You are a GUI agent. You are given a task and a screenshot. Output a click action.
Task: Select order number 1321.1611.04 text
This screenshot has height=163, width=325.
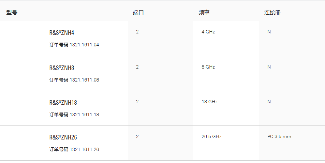(84, 45)
